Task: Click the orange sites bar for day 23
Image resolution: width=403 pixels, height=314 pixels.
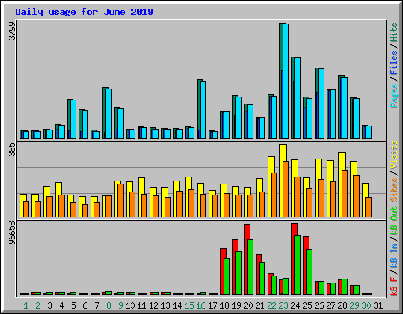Action: (x=286, y=189)
